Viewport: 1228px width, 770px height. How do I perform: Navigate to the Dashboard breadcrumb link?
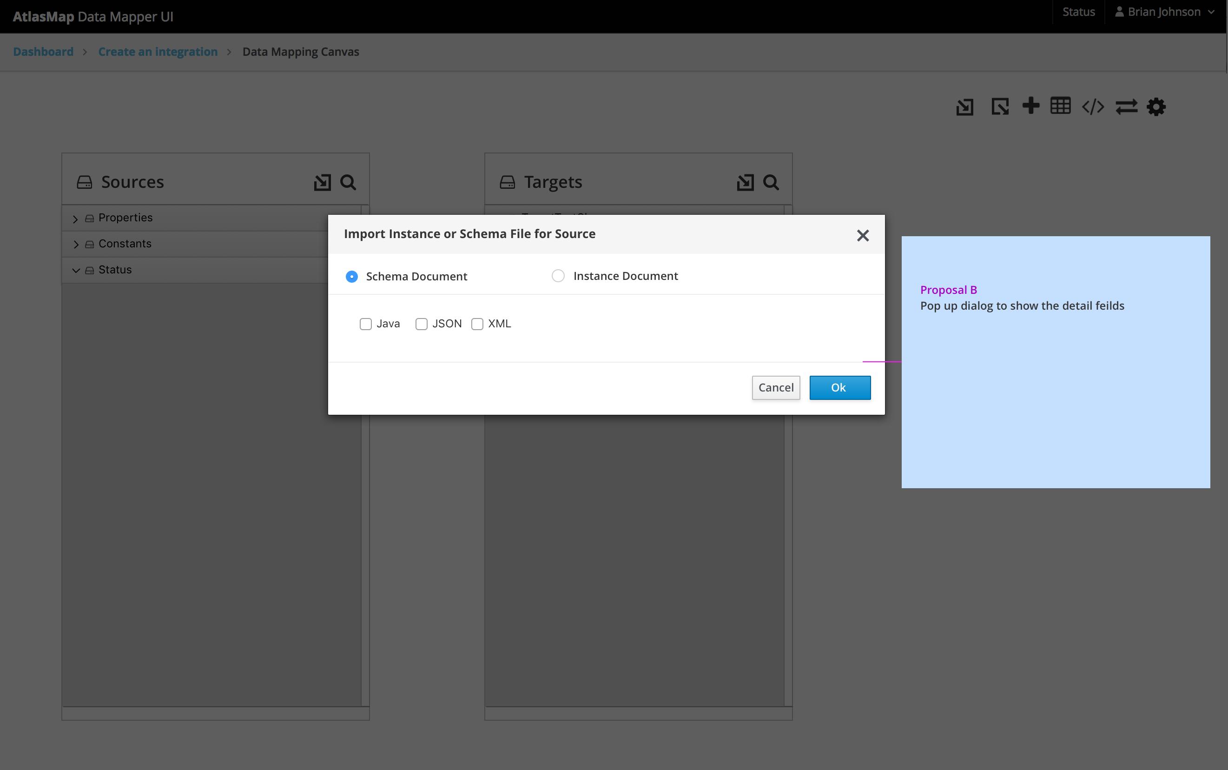[x=43, y=52]
